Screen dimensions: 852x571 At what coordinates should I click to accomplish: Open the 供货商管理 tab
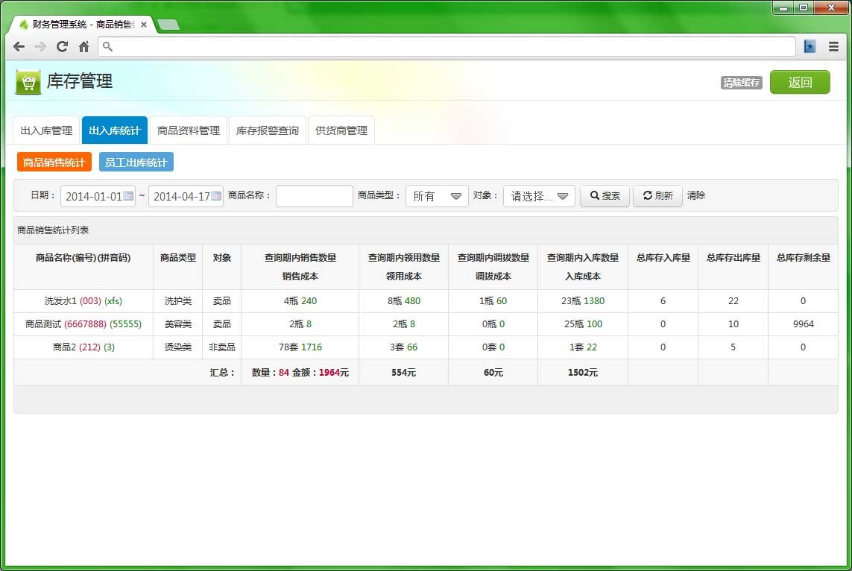click(341, 130)
